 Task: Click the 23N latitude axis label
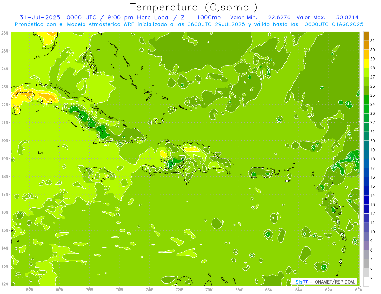pyautogui.click(x=5, y=87)
